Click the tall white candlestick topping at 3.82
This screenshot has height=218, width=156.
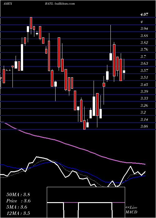[22, 57]
